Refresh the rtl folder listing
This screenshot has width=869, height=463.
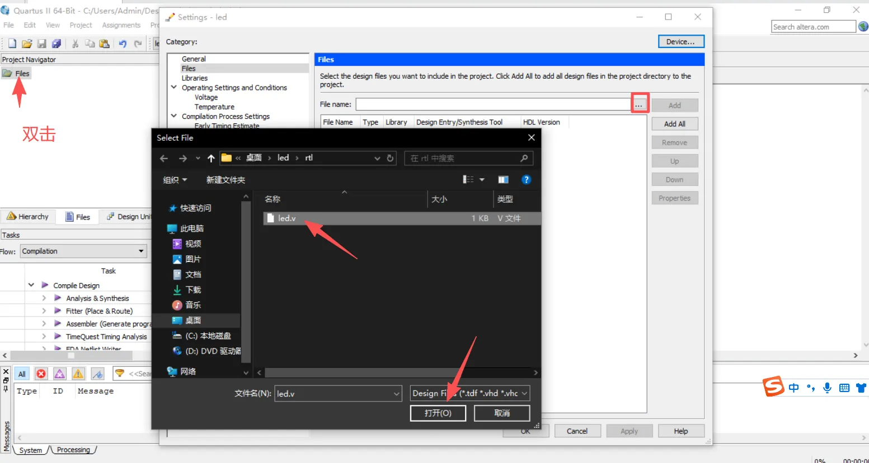(x=390, y=158)
